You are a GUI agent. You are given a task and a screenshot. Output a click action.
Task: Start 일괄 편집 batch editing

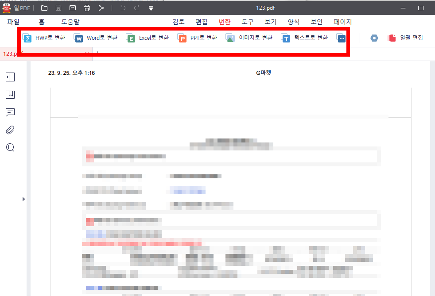tap(404, 38)
